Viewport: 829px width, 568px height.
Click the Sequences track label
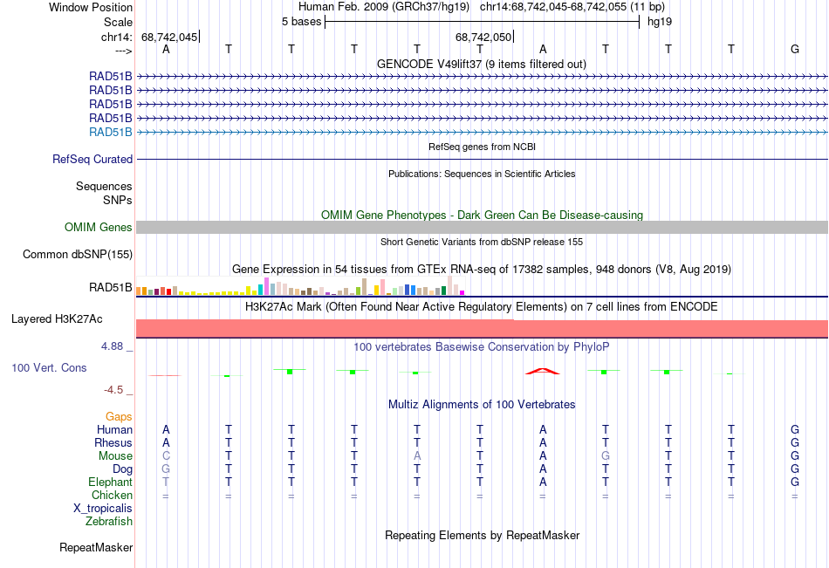pos(104,186)
